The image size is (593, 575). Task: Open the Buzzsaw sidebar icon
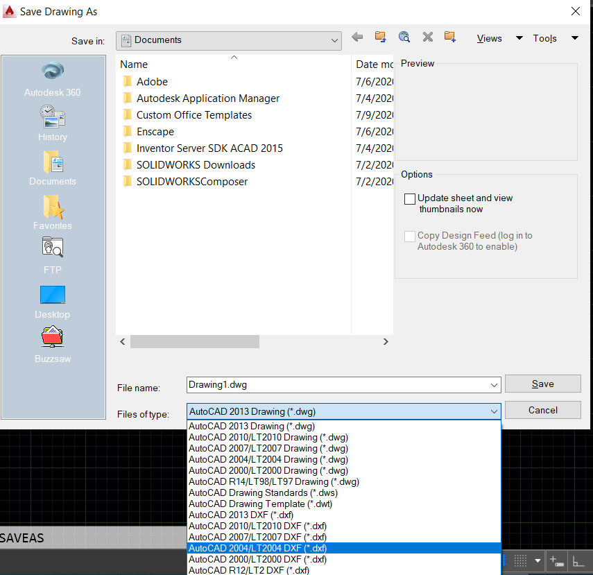[x=52, y=336]
